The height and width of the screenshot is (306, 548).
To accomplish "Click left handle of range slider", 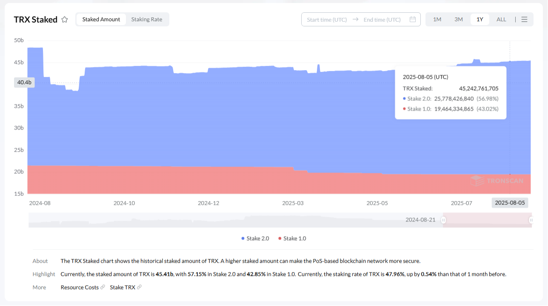I will [443, 220].
